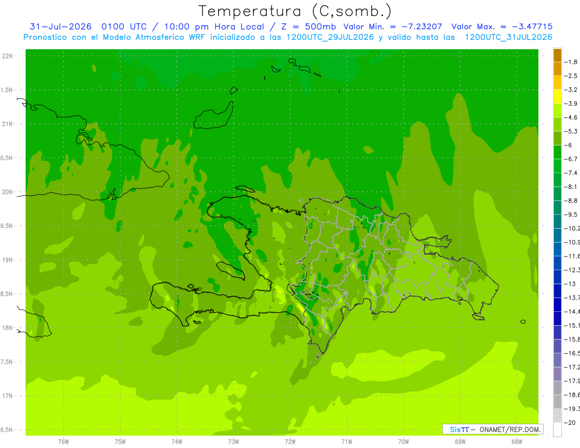Click the '18N' latitude label
Screen dimensions: 580x448
pos(7,328)
